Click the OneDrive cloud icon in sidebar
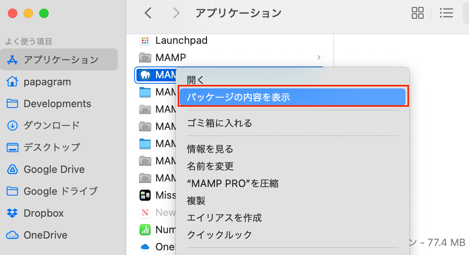 point(12,235)
